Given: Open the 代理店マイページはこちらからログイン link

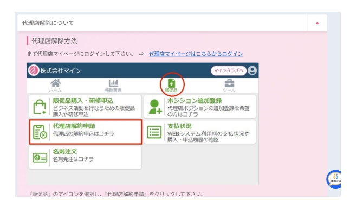Looking at the screenshot, I should pyautogui.click(x=196, y=54).
